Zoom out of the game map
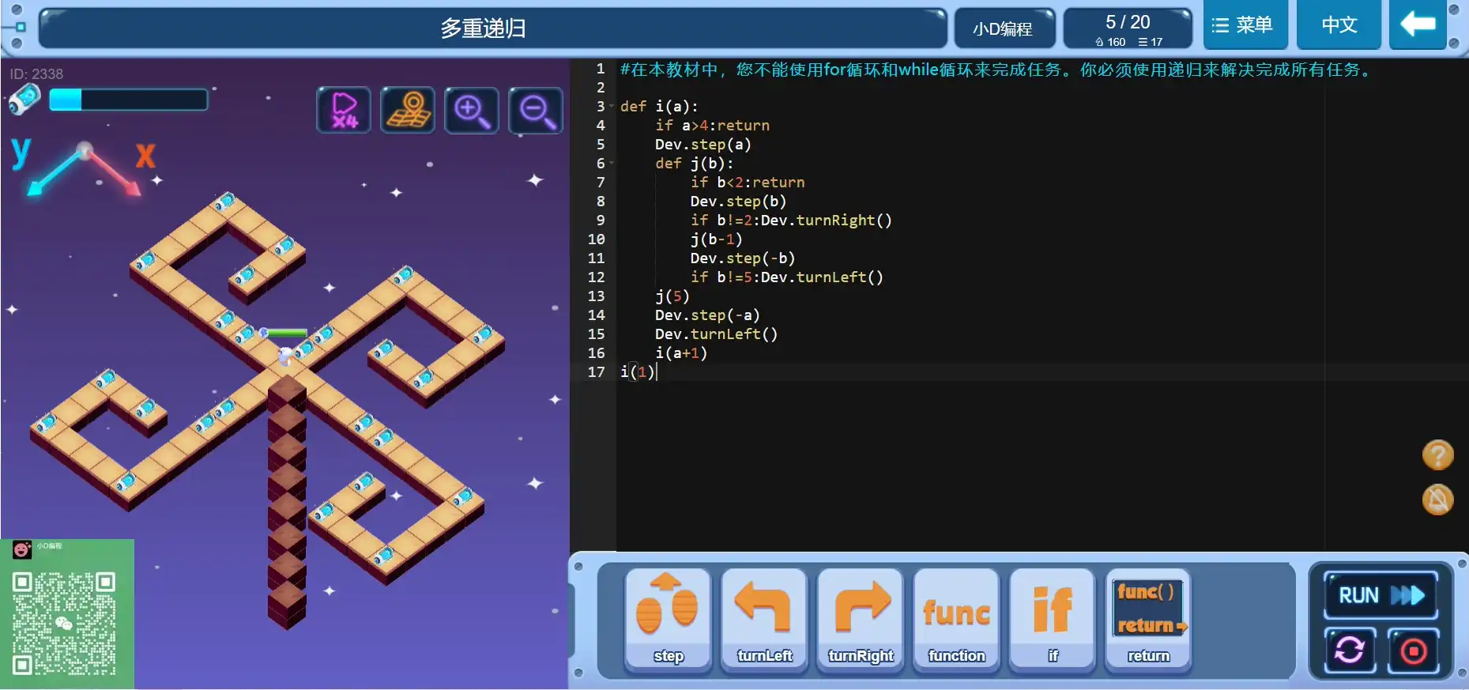This screenshot has height=690, width=1469. point(536,110)
